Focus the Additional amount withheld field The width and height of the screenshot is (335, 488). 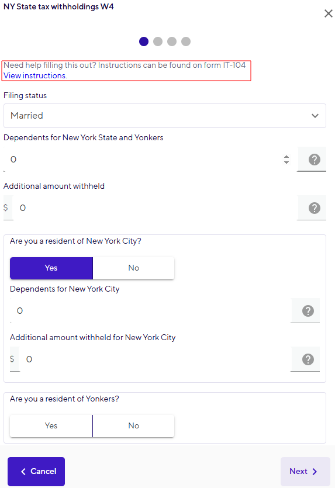[x=156, y=208]
